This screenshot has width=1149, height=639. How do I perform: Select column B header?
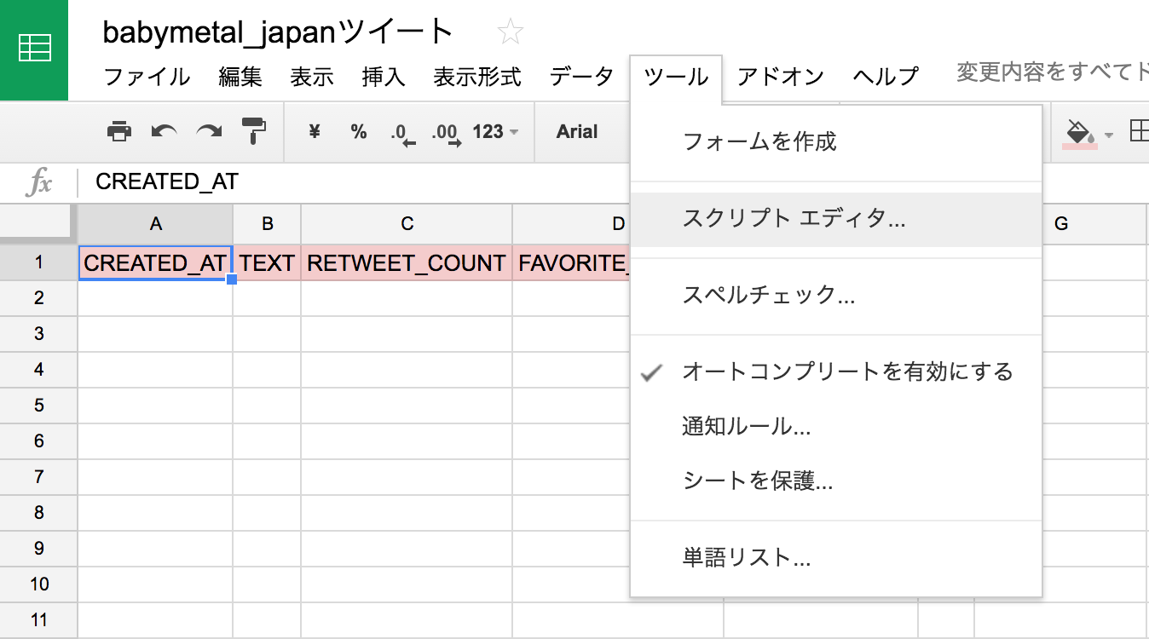pos(267,224)
